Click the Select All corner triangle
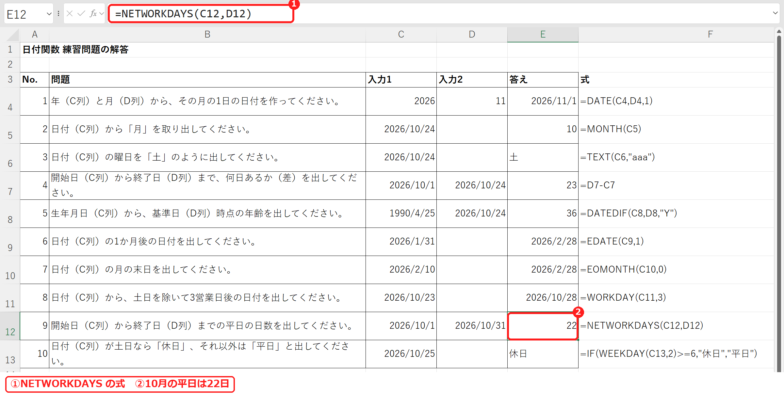 pos(12,35)
